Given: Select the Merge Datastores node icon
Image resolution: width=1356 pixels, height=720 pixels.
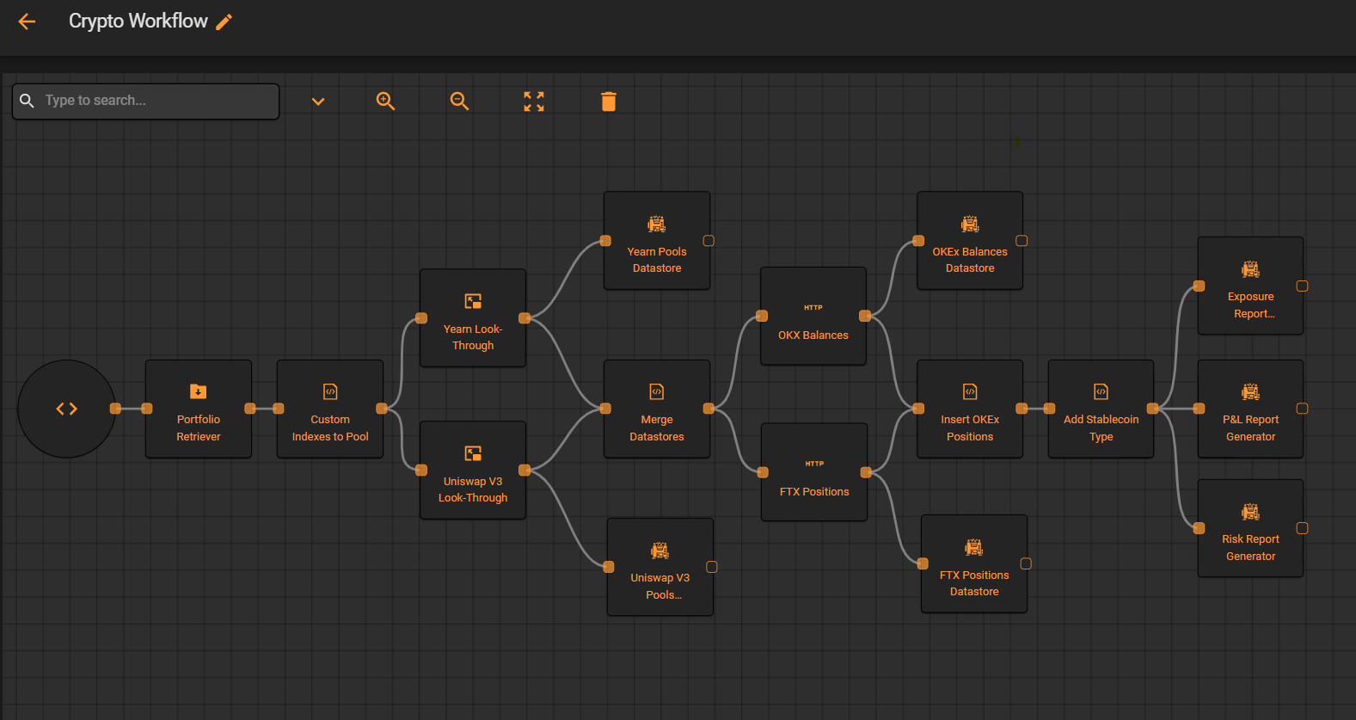Looking at the screenshot, I should click(657, 391).
